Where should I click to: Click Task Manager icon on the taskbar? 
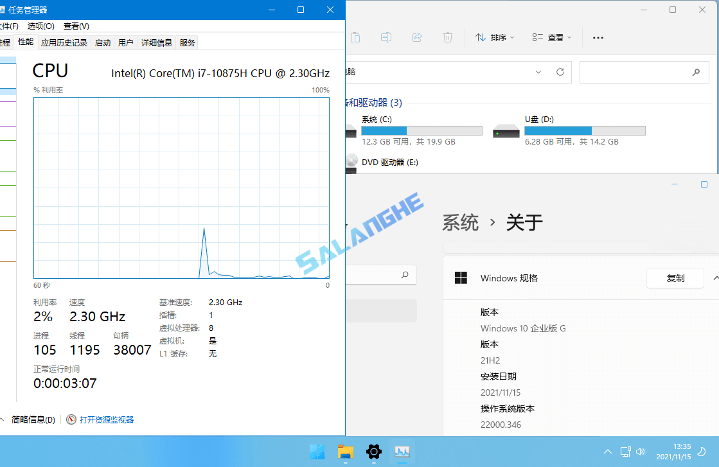[402, 452]
